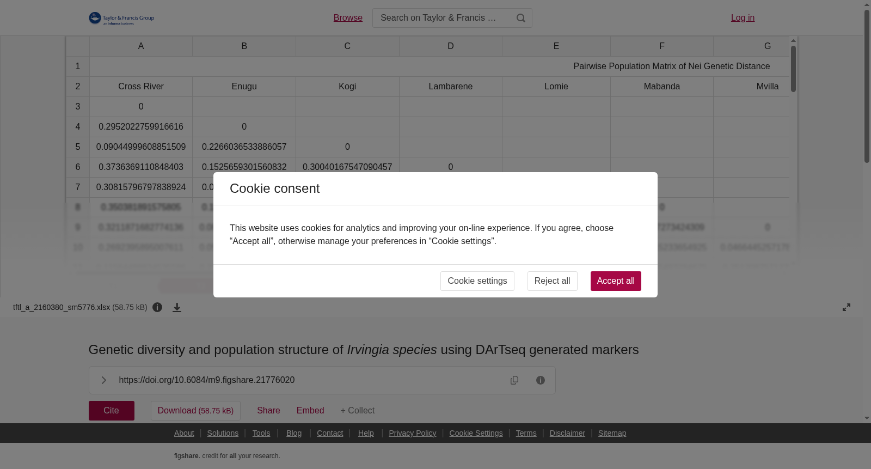
Task: Open Cookie settings in consent dialog
Action: [477, 281]
